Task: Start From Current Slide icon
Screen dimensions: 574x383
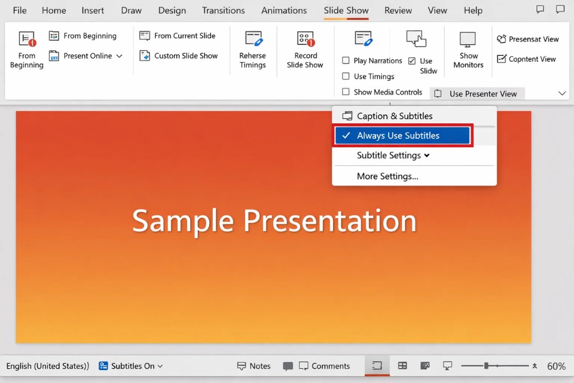Action: click(x=145, y=36)
